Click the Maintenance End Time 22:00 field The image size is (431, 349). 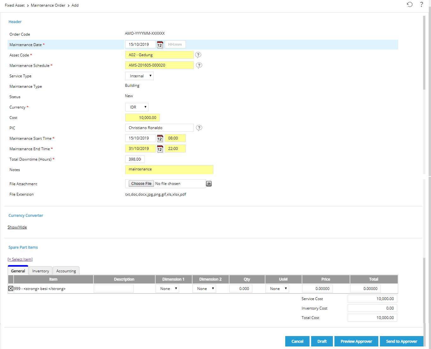pos(175,149)
